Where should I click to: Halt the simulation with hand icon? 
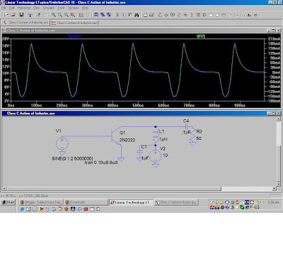tap(45, 15)
